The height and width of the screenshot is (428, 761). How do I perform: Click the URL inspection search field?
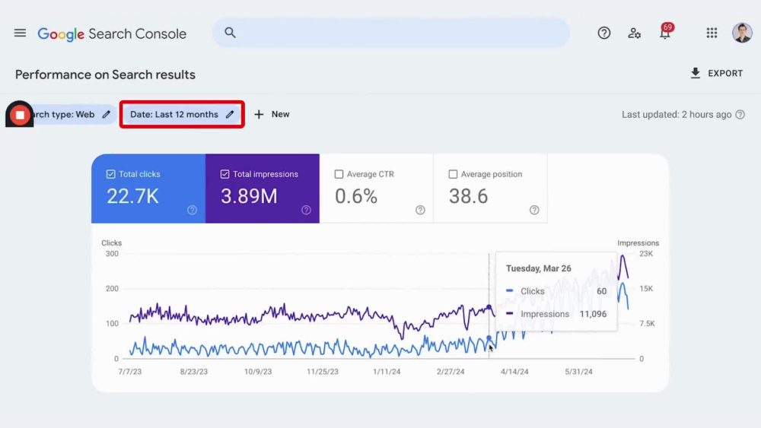(391, 33)
